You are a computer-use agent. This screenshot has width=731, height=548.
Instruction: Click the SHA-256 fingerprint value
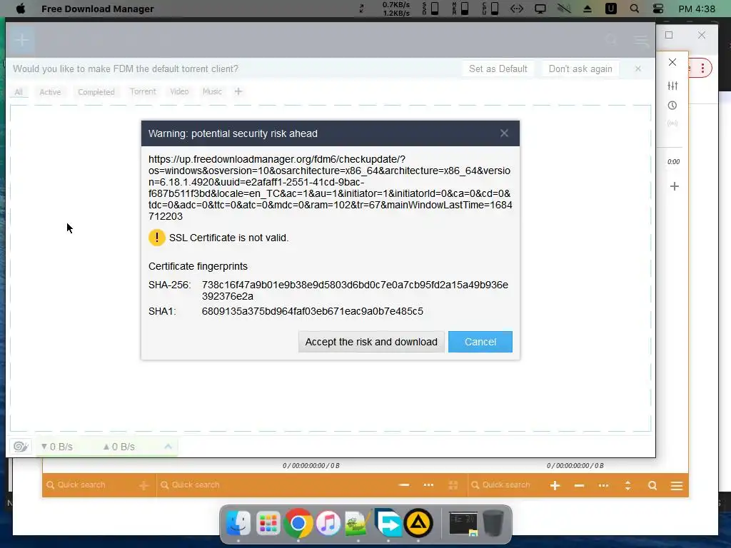[x=355, y=290]
